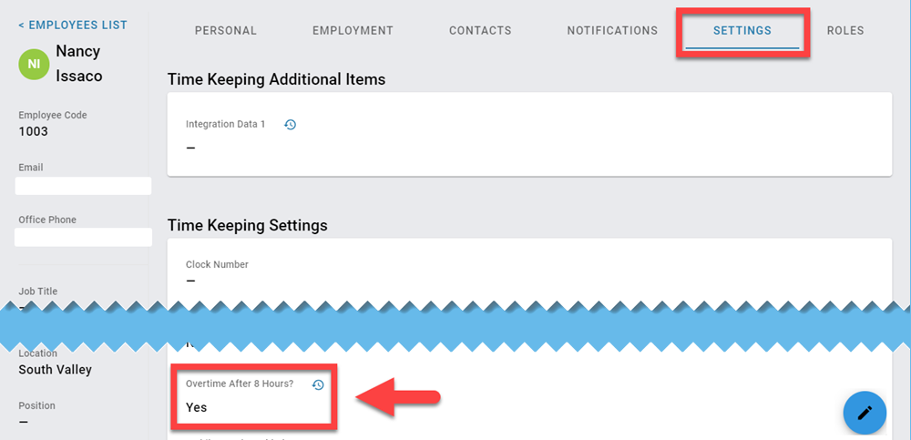
Task: Click the Integration Data 1 label
Action: (225, 125)
